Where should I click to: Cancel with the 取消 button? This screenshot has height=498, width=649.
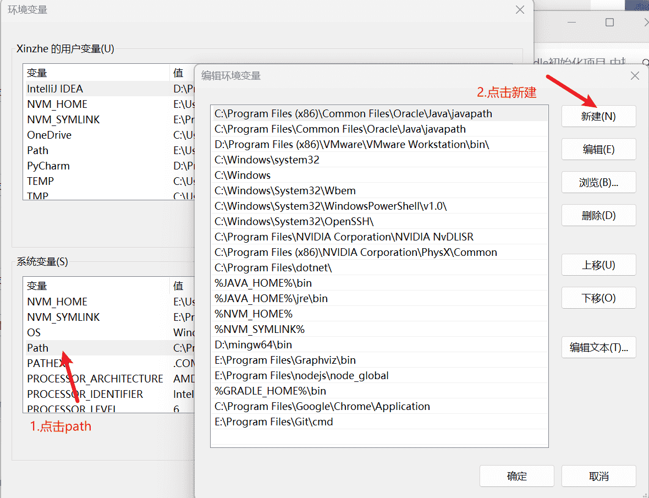point(598,477)
